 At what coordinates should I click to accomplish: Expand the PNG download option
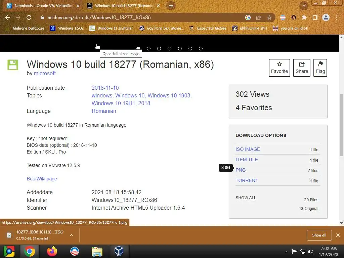[241, 170]
